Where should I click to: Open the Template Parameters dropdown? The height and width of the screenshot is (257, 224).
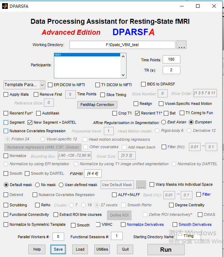click(24, 85)
